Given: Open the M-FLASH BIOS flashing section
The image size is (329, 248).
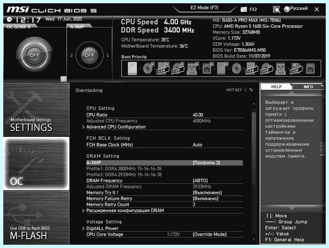Looking at the screenshot, I should pyautogui.click(x=36, y=218).
